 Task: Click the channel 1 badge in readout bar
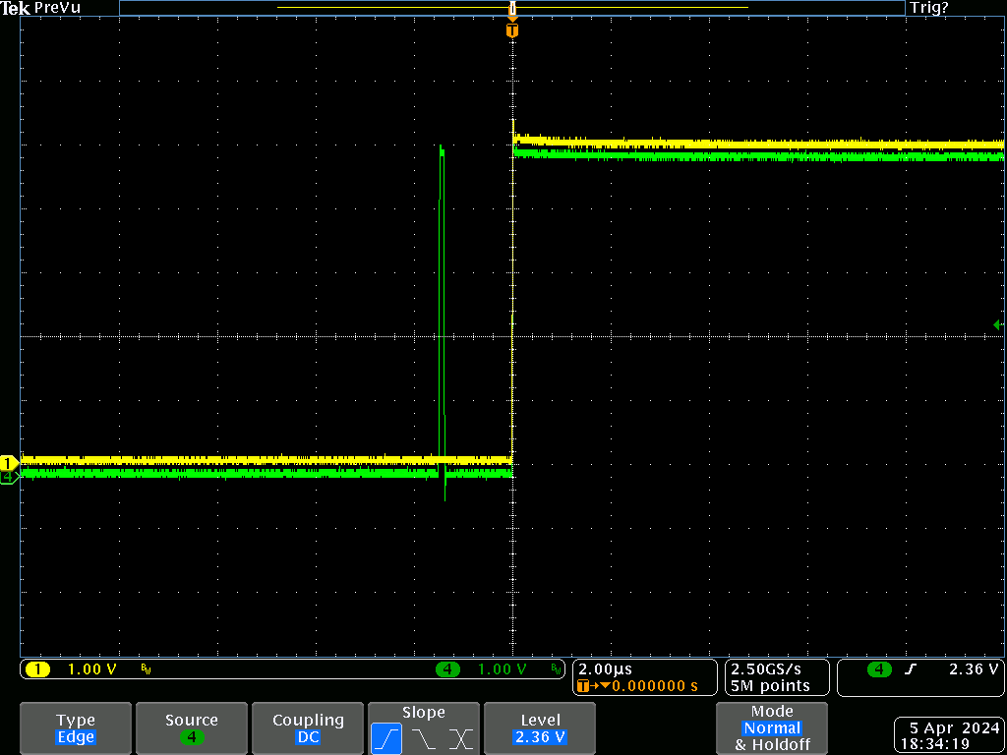[37, 669]
